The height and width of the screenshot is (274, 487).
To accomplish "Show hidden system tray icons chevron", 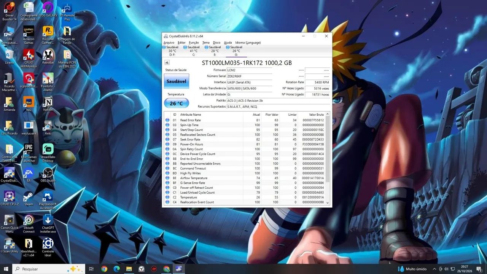I will pyautogui.click(x=435, y=269).
